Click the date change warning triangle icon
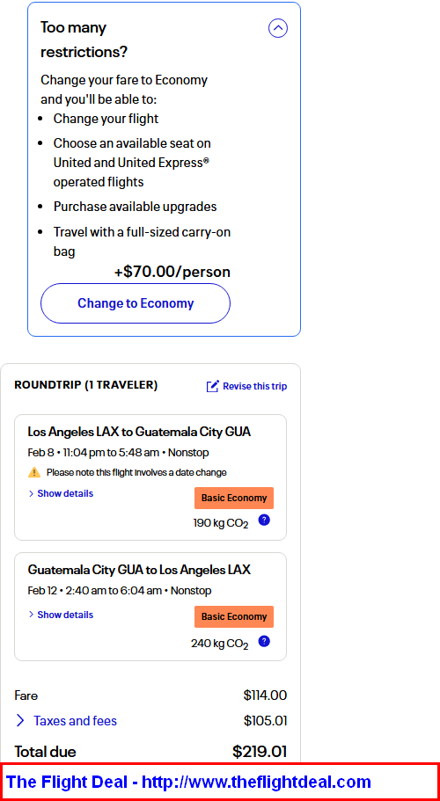Viewport: 440px width, 801px height. point(34,472)
